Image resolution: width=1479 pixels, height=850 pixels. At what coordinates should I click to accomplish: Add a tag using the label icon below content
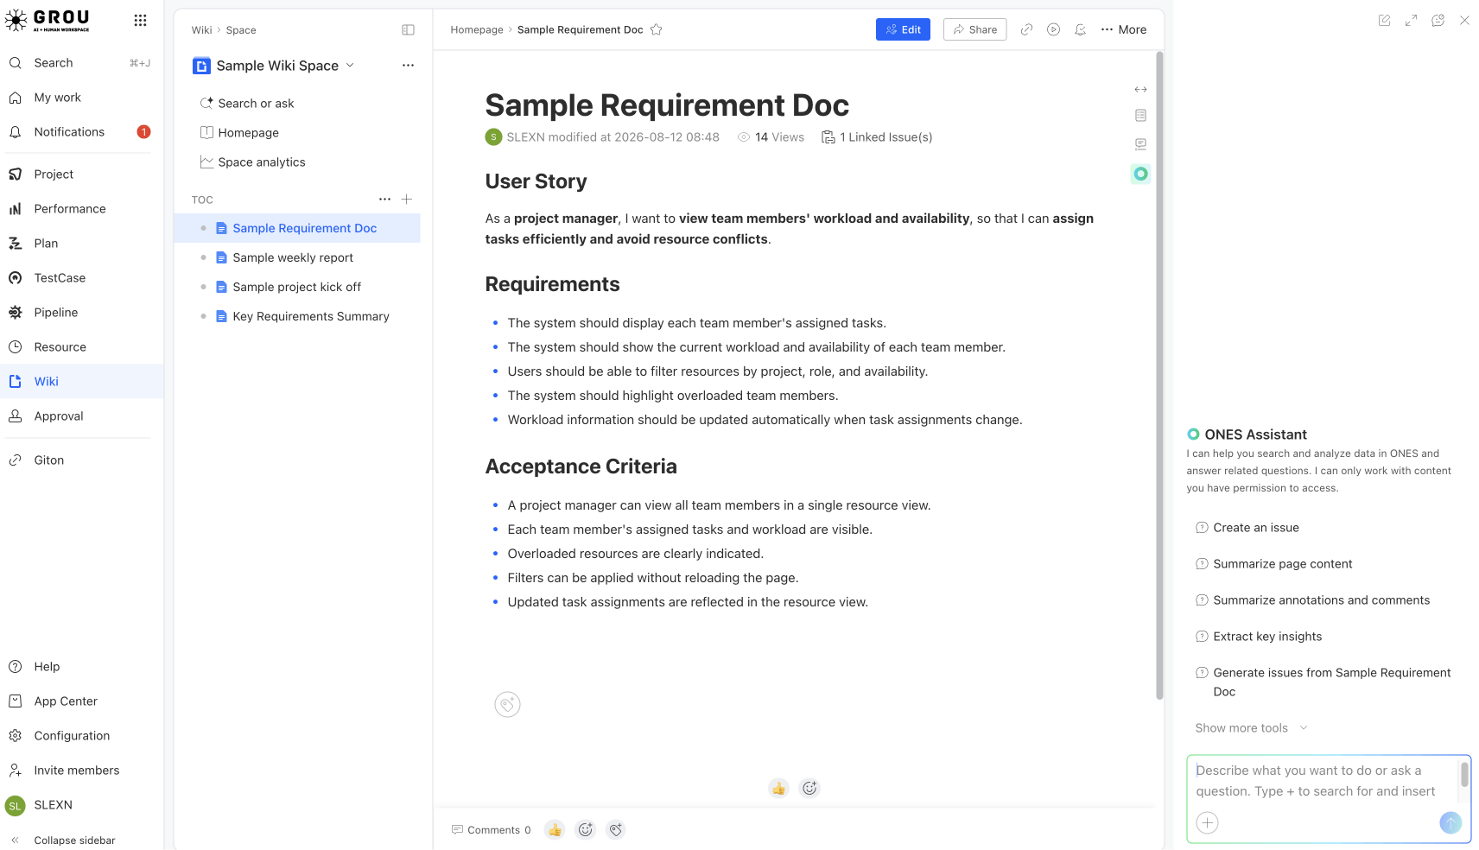(507, 705)
